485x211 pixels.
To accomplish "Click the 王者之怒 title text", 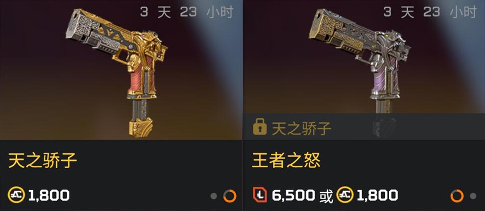I will [286, 160].
